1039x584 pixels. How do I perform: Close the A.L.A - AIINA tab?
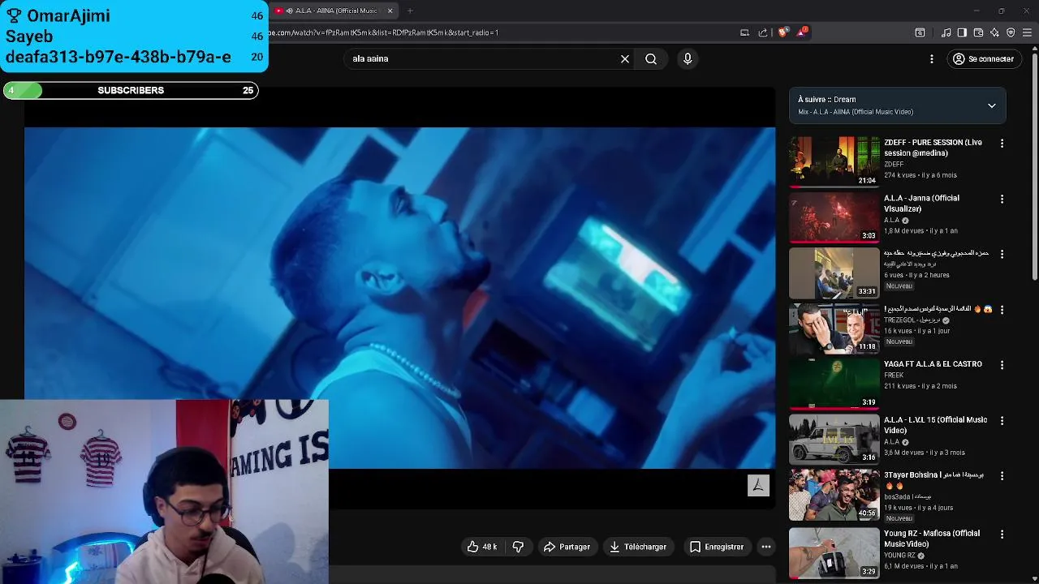tap(390, 11)
